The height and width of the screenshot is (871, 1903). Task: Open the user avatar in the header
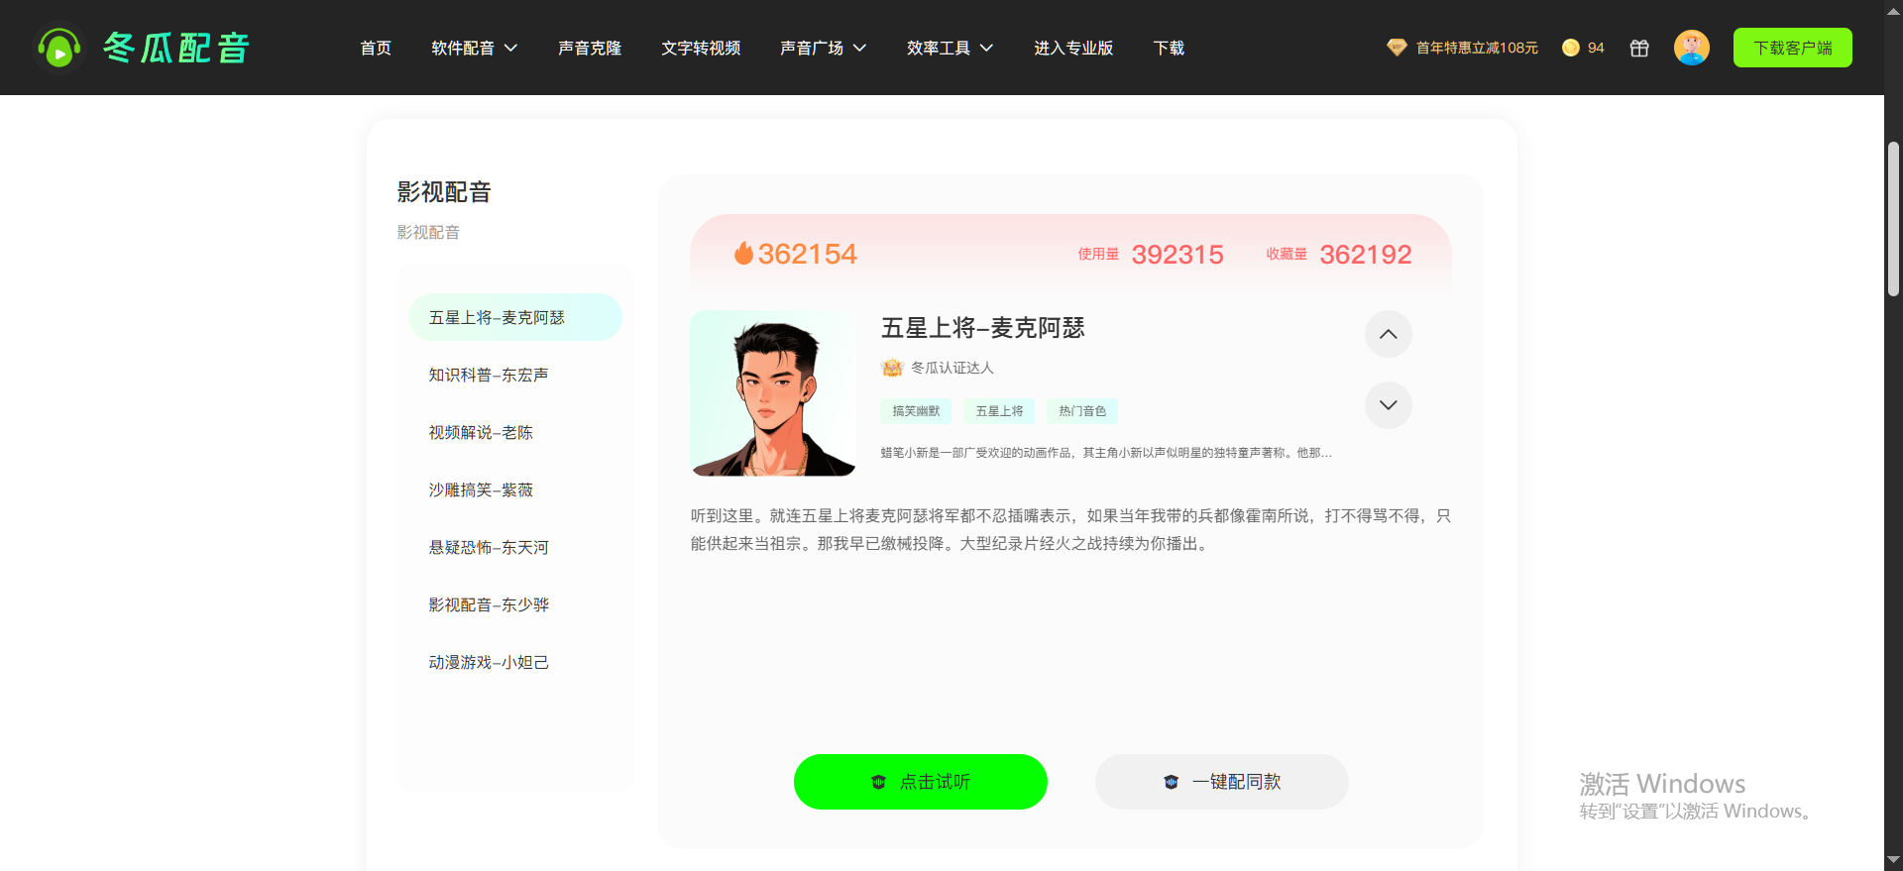pos(1692,48)
